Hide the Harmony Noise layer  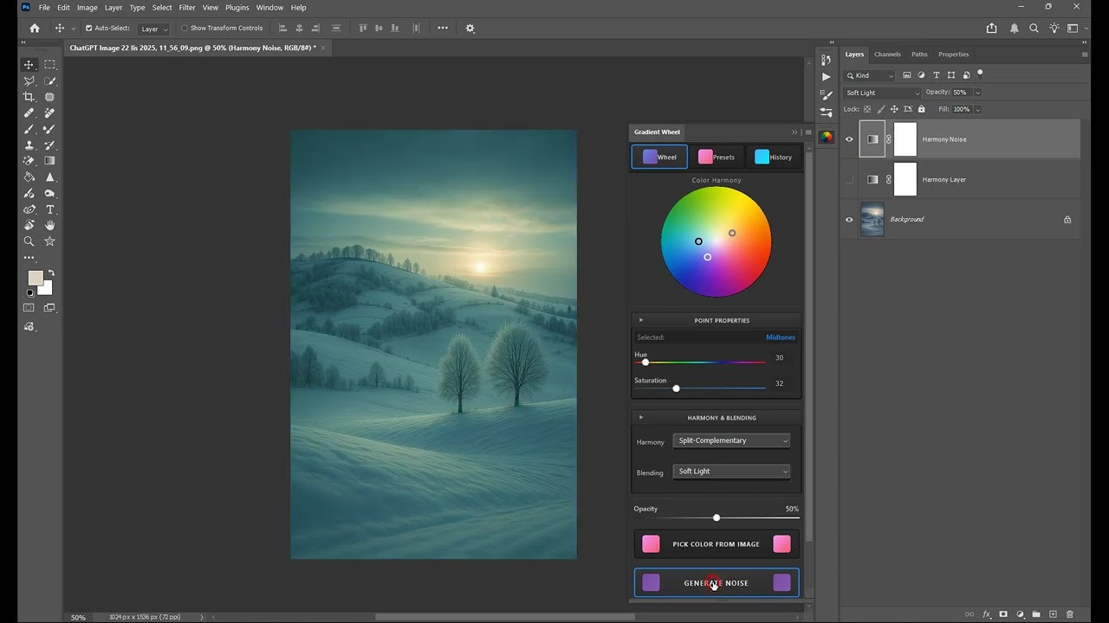tap(849, 138)
